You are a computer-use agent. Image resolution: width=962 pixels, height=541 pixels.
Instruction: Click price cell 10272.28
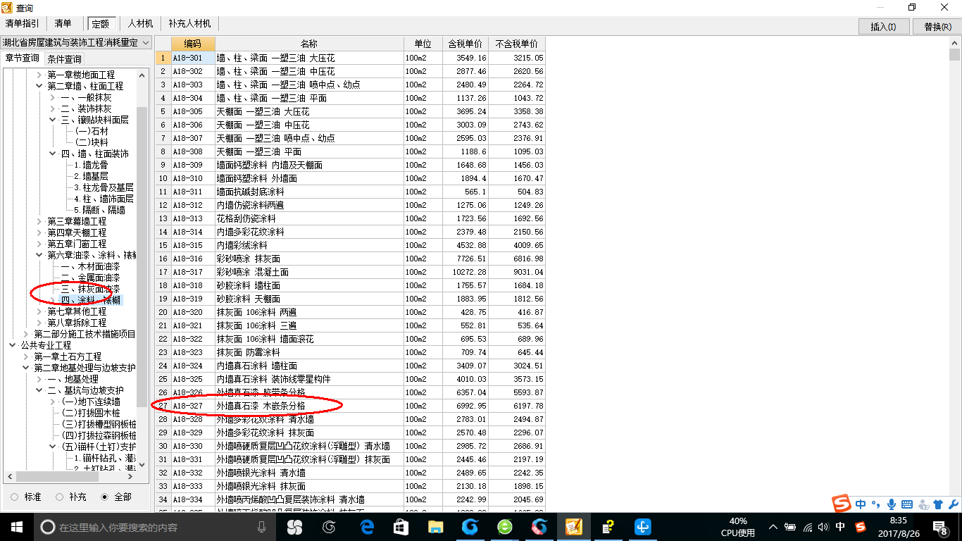pyautogui.click(x=466, y=272)
